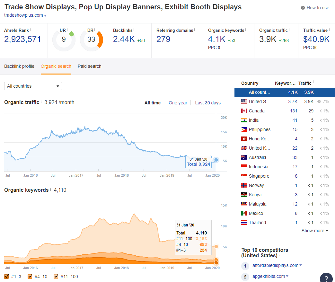Expand the Show more countries list
Image resolution: width=335 pixels, height=282 pixels.
[x=315, y=231]
